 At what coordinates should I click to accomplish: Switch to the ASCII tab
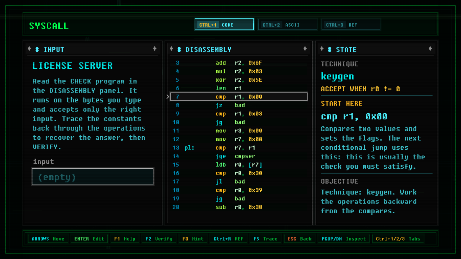(288, 24)
